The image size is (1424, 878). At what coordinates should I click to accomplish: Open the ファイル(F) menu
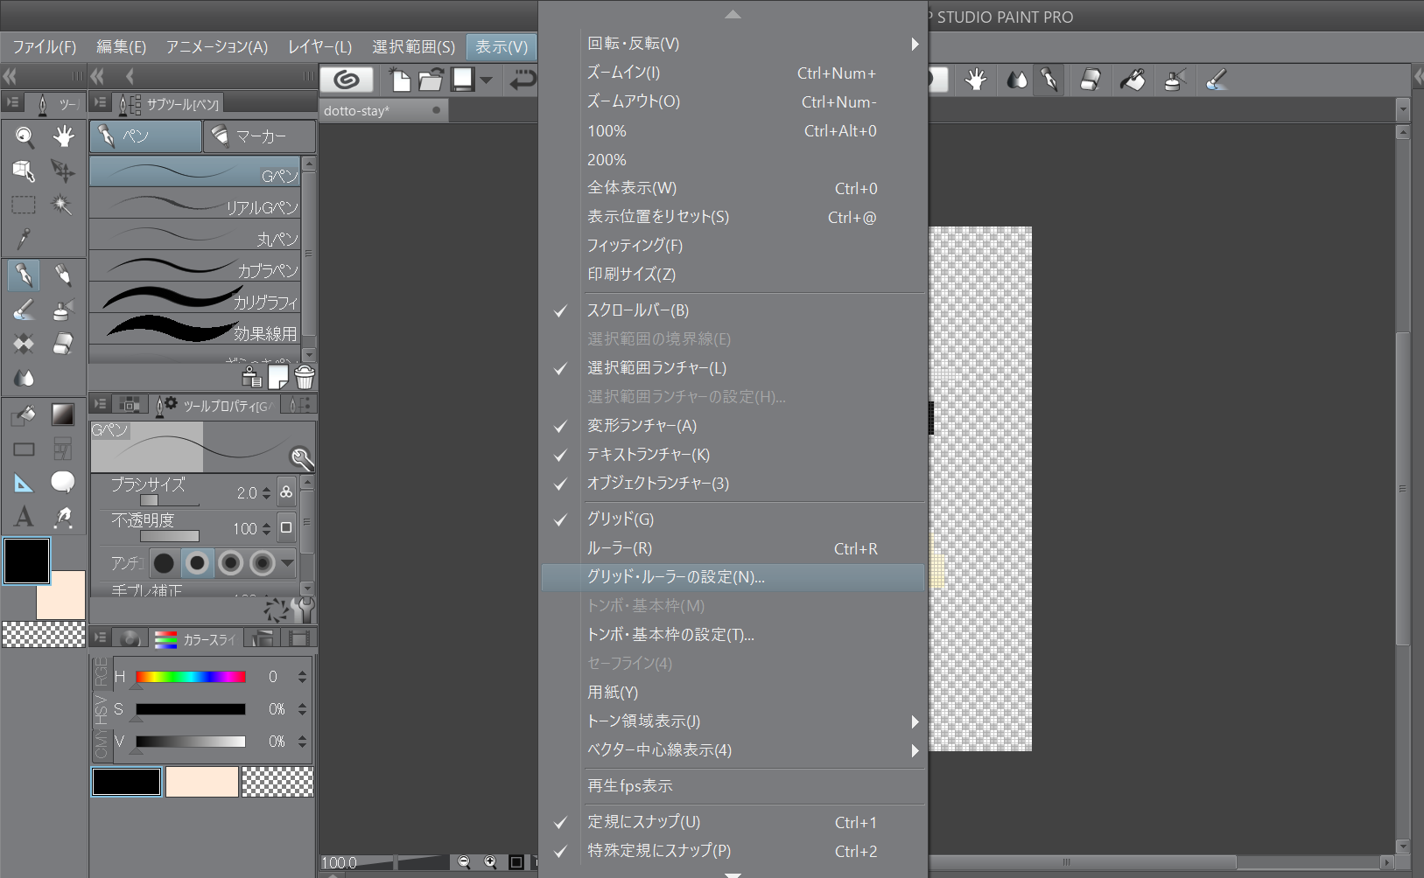pyautogui.click(x=45, y=47)
